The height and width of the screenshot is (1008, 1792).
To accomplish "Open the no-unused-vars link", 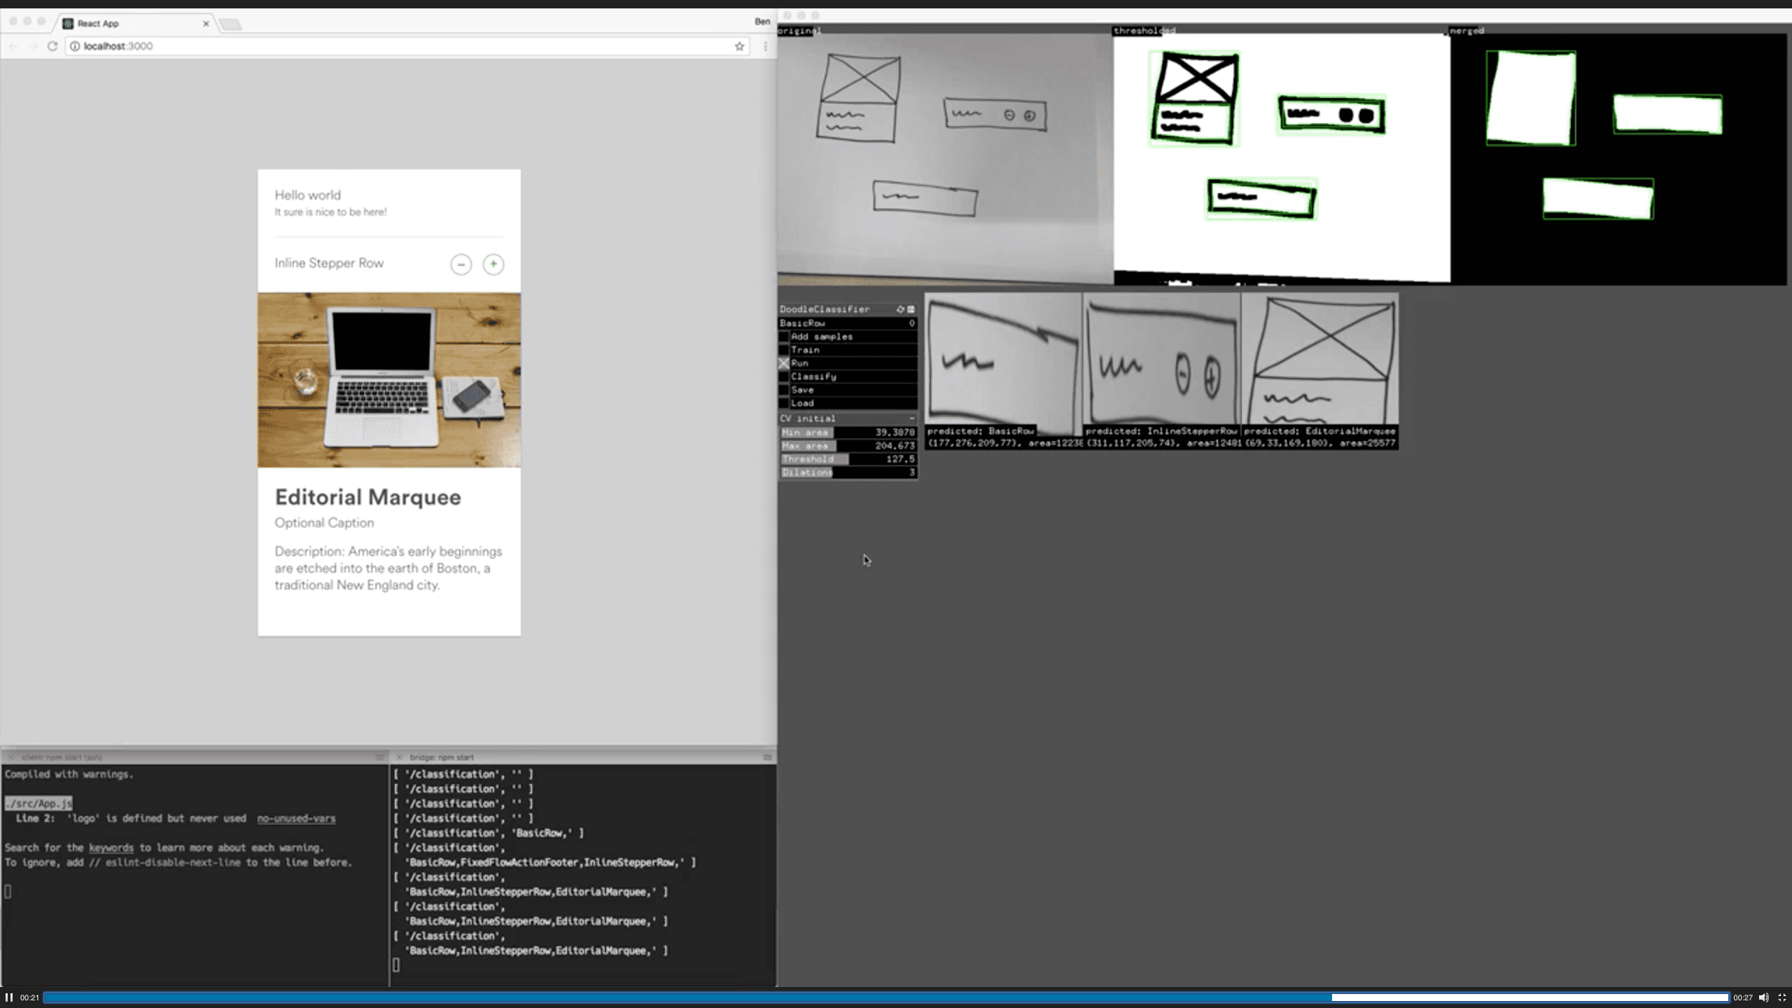I will [x=296, y=818].
